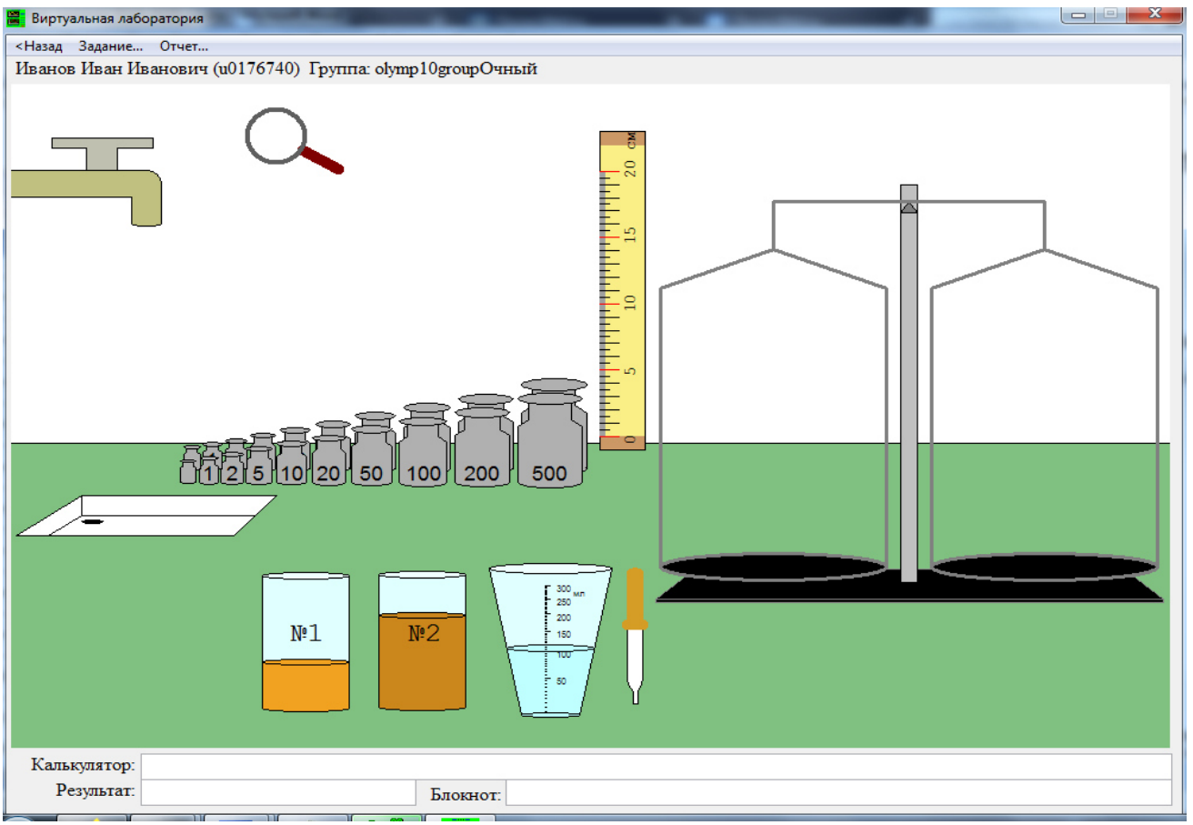Click the right pan of the balance

pos(1045,567)
